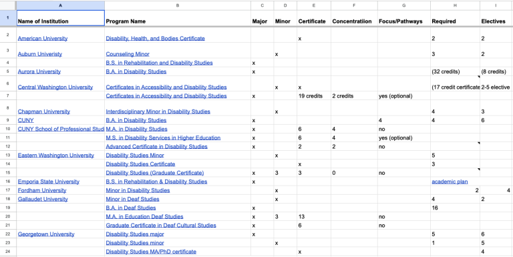Click the Major header cell
Screen dimensions: 513x257
tap(263, 18)
